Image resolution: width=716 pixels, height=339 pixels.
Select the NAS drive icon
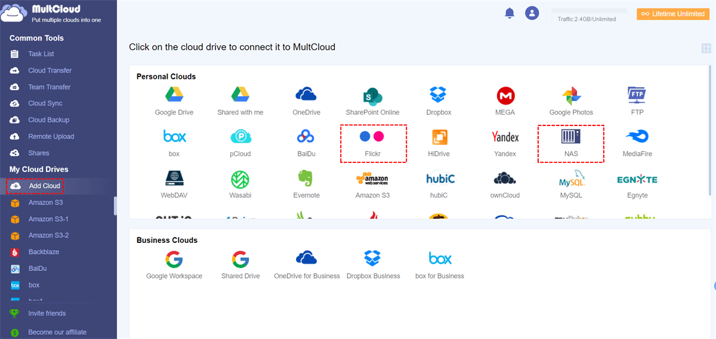point(570,137)
